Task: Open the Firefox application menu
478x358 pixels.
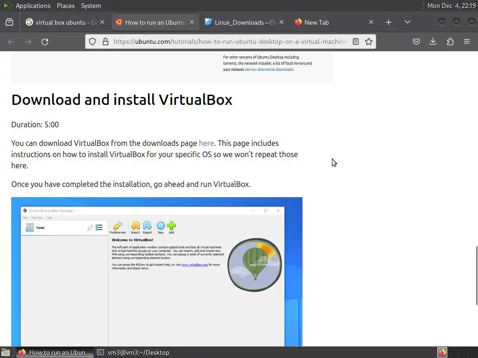Action: click(x=467, y=41)
